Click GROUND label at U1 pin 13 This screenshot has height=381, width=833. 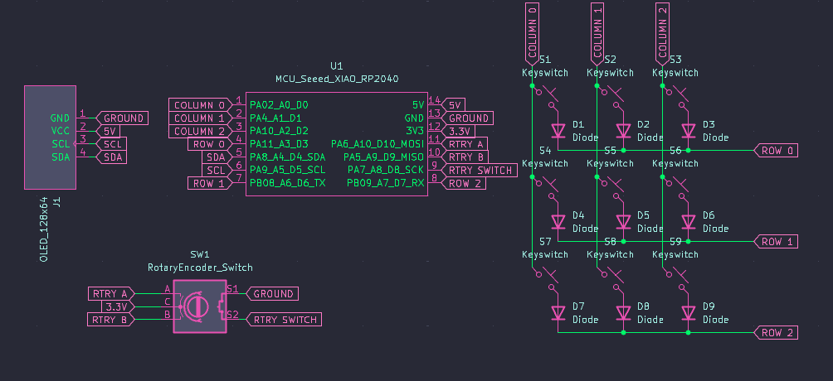[467, 118]
